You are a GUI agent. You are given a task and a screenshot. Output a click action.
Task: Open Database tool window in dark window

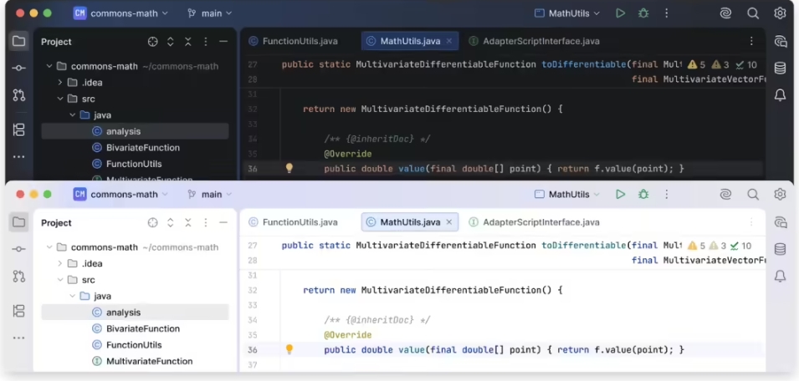coord(780,69)
